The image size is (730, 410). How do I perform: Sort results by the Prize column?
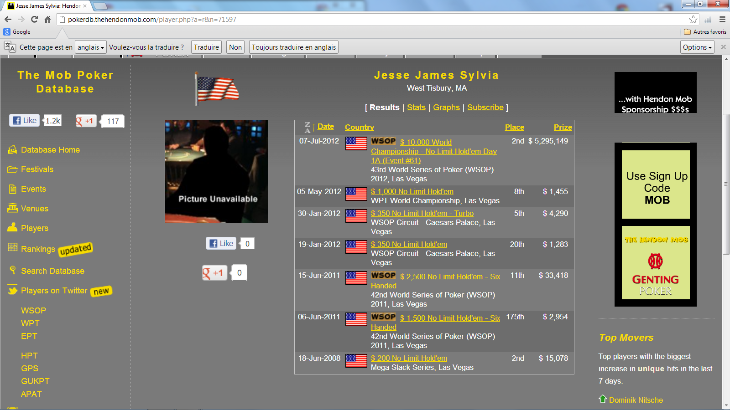tap(563, 127)
